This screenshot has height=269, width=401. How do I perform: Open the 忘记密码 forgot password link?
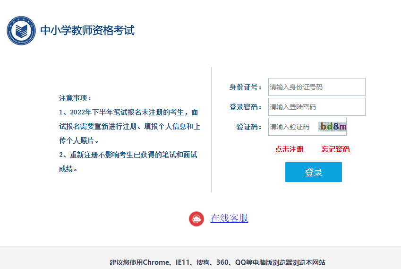click(x=335, y=149)
